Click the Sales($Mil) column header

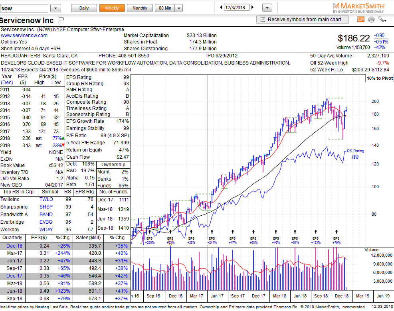pyautogui.click(x=88, y=238)
